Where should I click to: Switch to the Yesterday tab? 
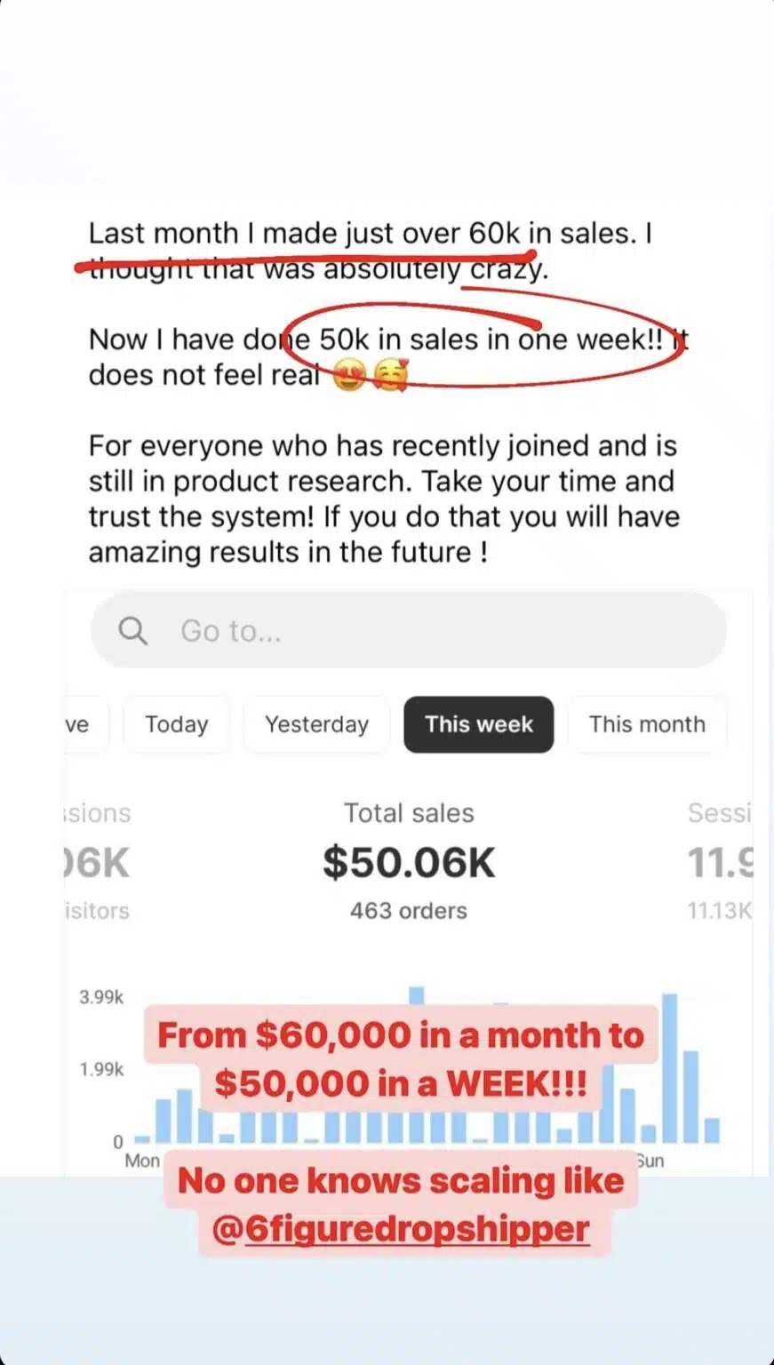coord(316,724)
